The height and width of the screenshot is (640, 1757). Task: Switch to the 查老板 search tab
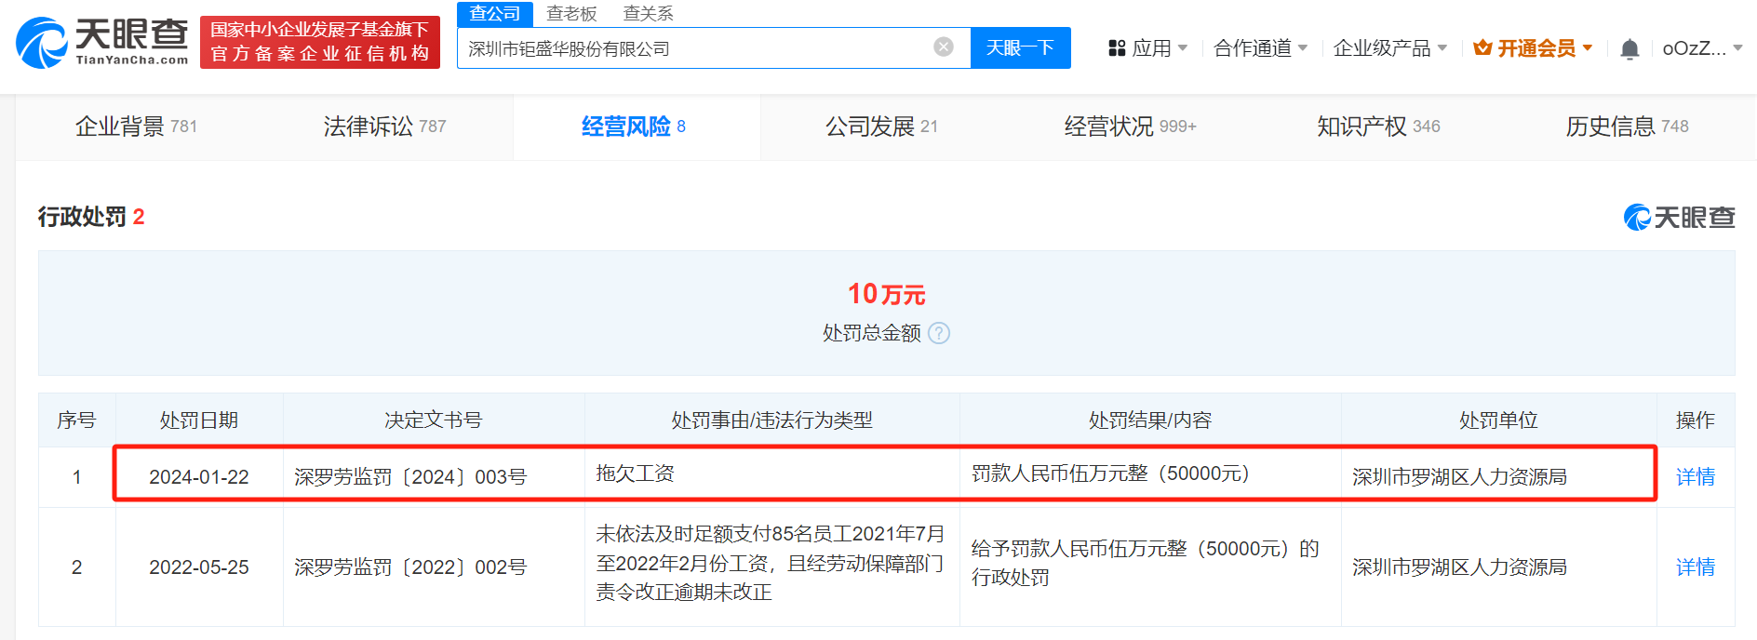point(571,14)
